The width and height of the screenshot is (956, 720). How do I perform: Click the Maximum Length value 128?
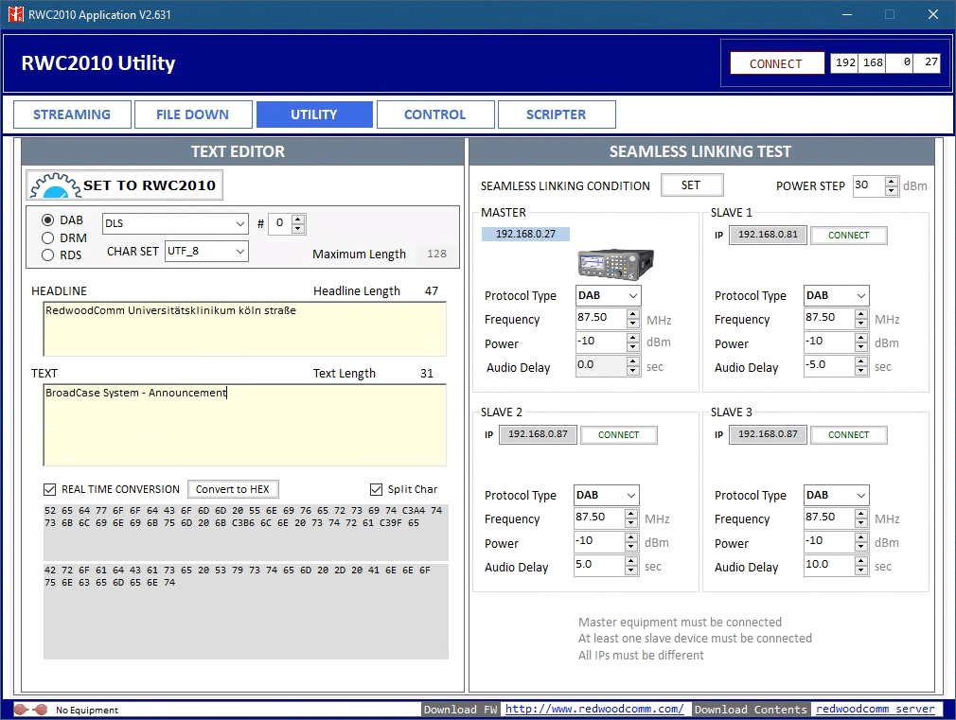436,255
